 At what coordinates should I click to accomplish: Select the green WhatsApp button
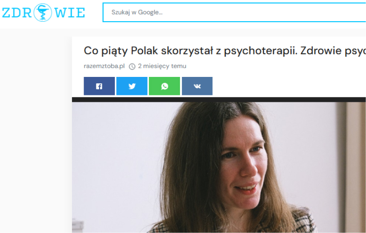164,86
